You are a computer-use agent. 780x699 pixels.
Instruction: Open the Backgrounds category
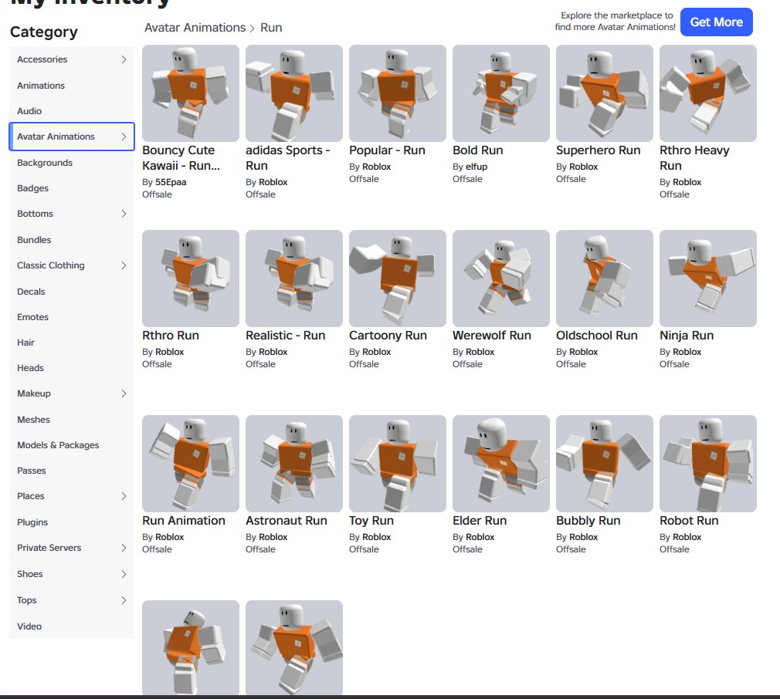[72, 163]
